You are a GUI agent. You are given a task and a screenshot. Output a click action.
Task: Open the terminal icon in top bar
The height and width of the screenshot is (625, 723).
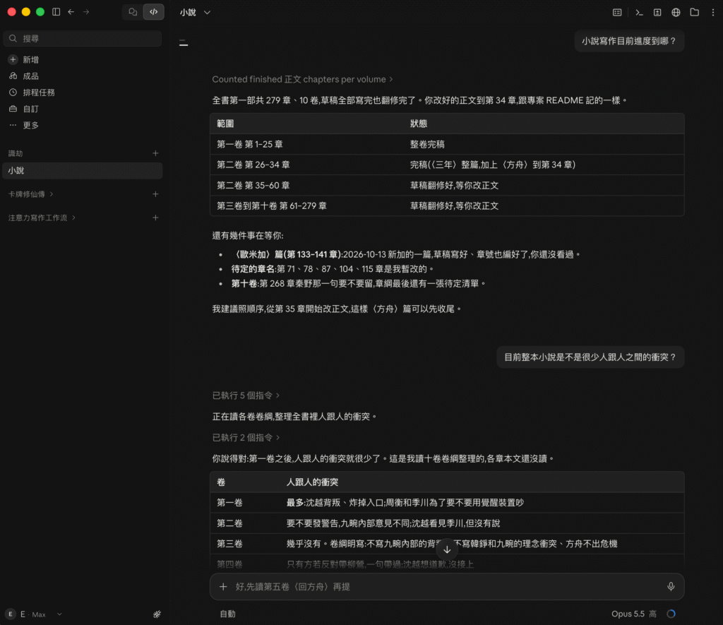coord(639,13)
